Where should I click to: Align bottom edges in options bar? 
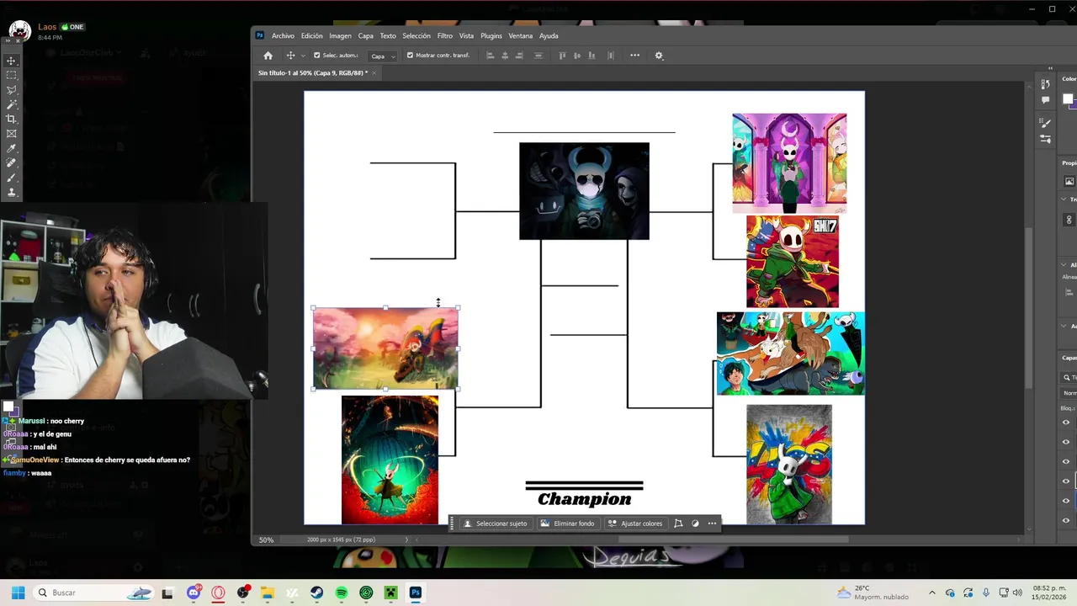592,56
